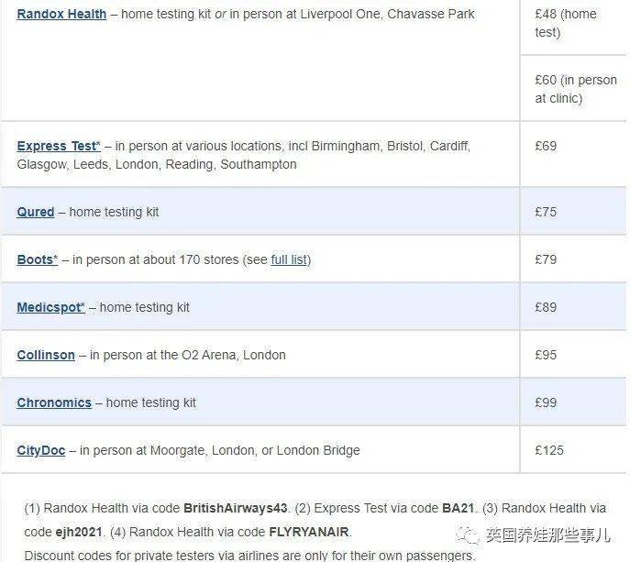Click the WeChat logo watermark icon
The image size is (630, 562).
tap(468, 535)
